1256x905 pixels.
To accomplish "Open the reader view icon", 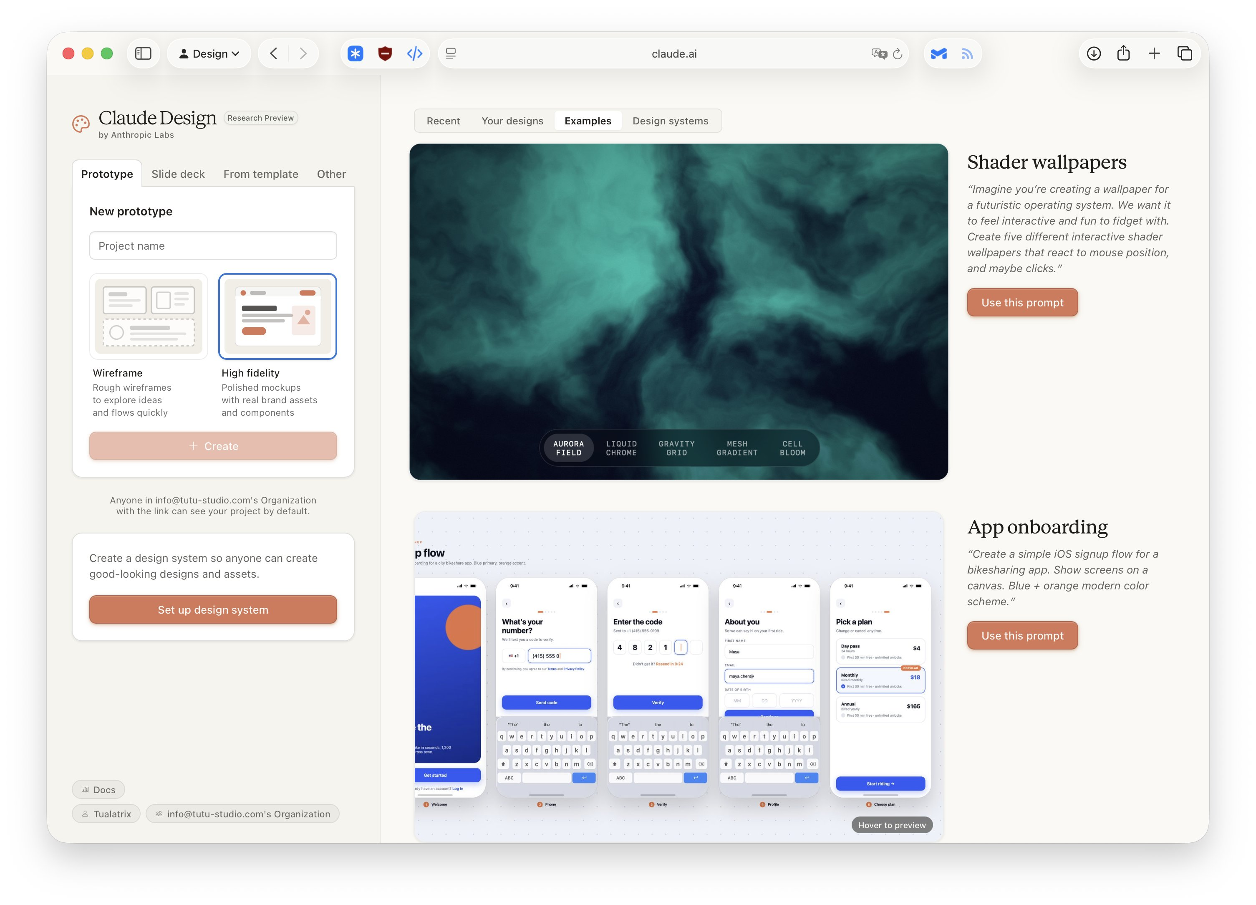I will coord(451,54).
